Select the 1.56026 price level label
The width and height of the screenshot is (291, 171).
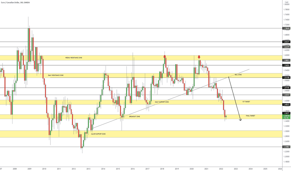(x=286, y=65)
